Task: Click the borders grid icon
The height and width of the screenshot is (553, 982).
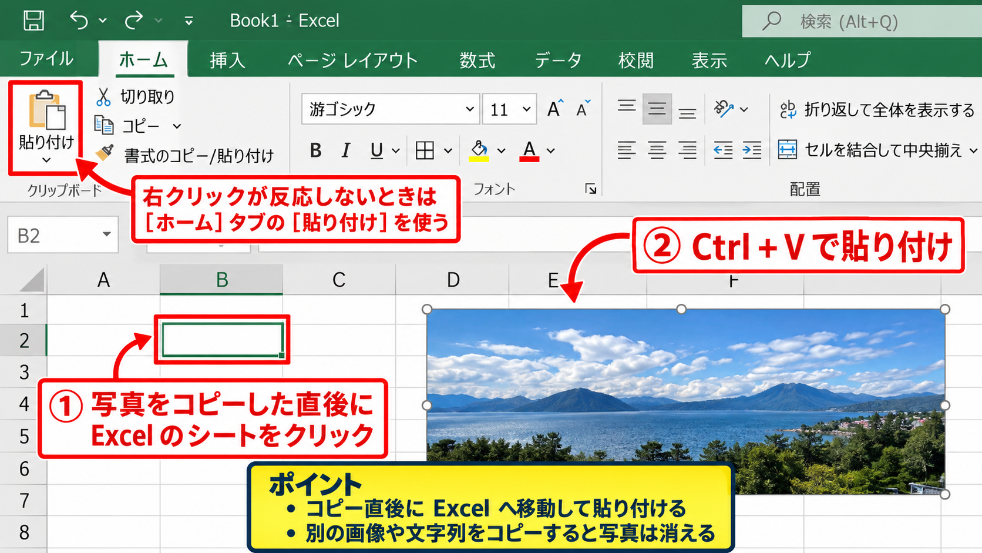Action: coord(425,151)
